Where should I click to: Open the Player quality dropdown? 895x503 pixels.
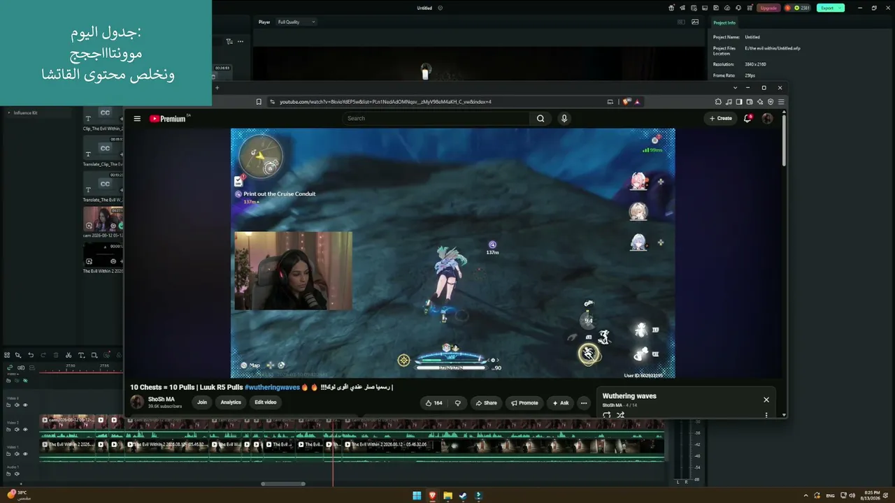pos(296,22)
